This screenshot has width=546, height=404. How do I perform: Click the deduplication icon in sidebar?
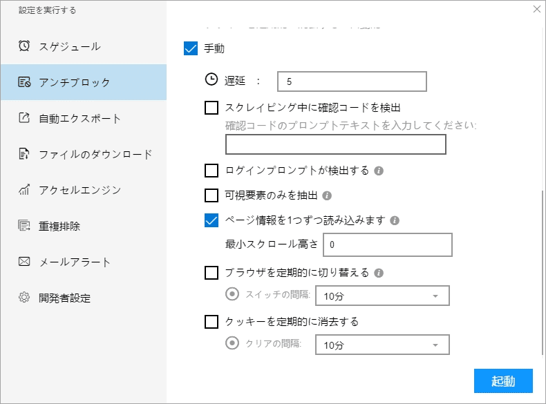tap(24, 226)
